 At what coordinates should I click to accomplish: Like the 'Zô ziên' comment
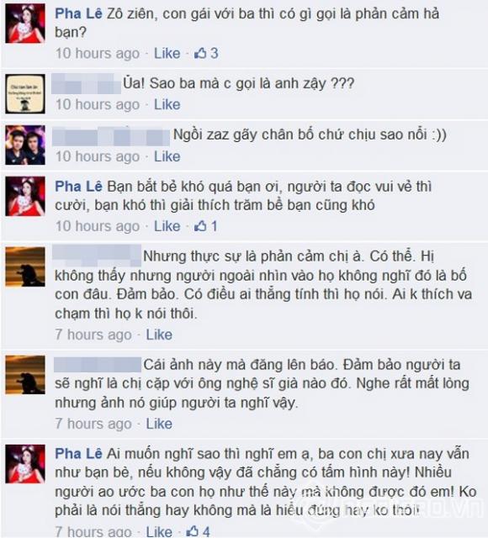167,53
